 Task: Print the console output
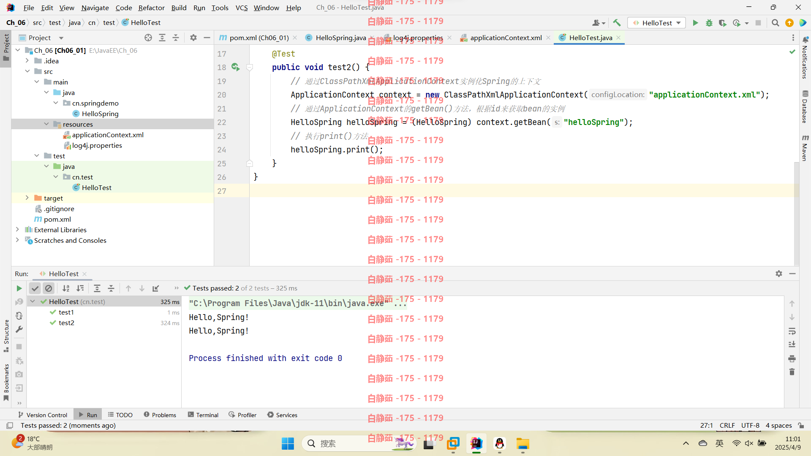point(792,358)
